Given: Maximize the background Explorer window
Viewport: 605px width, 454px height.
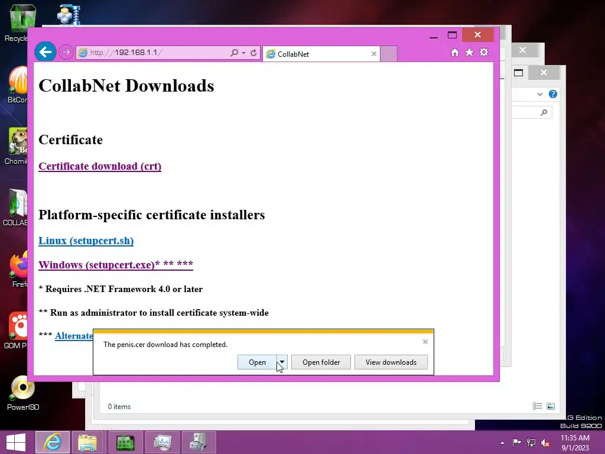Looking at the screenshot, I should pos(518,73).
